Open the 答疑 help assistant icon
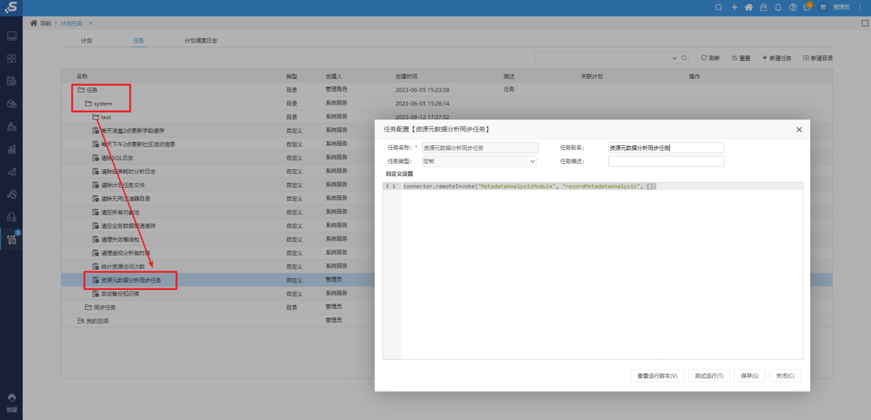The width and height of the screenshot is (871, 420). coord(12,402)
